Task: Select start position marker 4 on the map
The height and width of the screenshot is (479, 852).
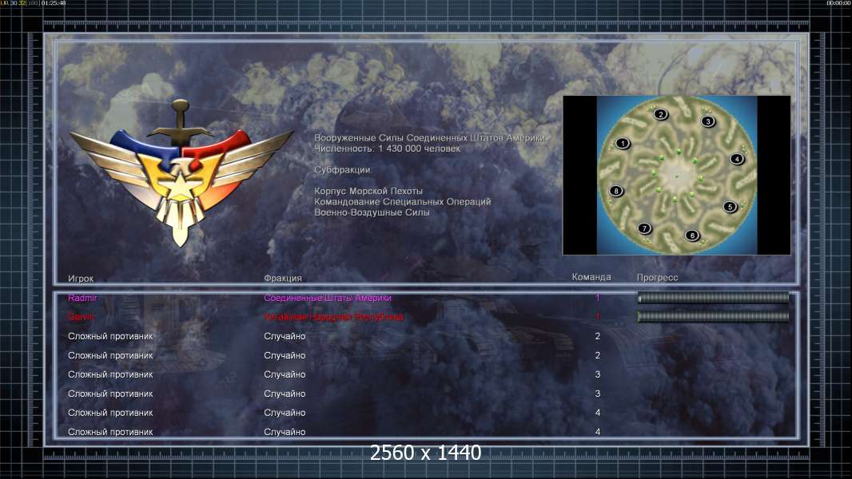Action: click(737, 159)
